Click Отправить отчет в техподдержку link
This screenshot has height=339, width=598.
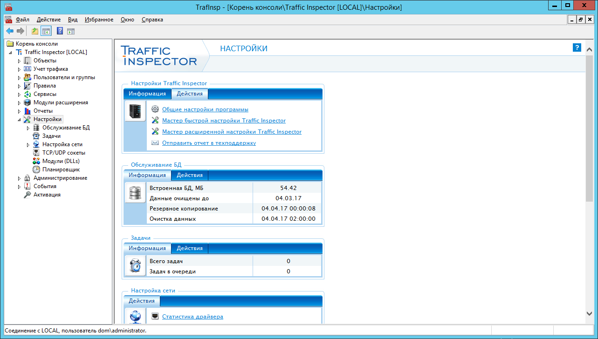coord(209,143)
